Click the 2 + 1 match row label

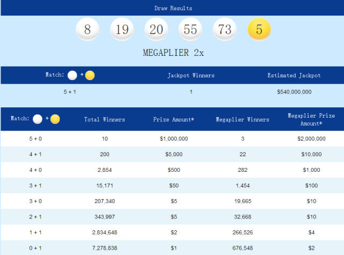point(35,217)
